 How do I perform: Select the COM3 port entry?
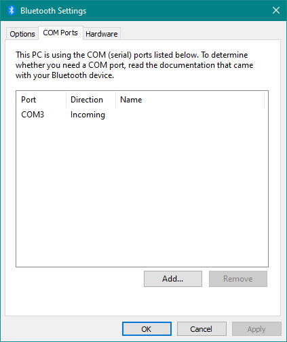33,115
